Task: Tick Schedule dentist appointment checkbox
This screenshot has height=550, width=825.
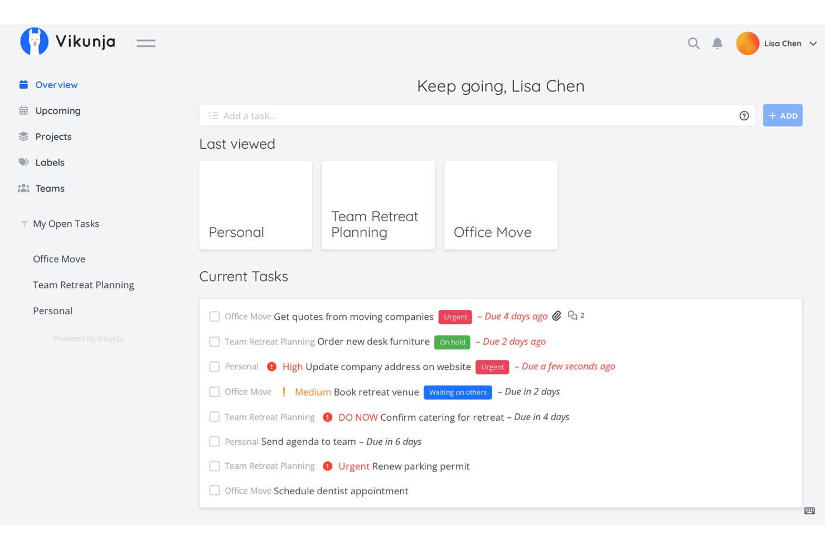Action: (214, 490)
